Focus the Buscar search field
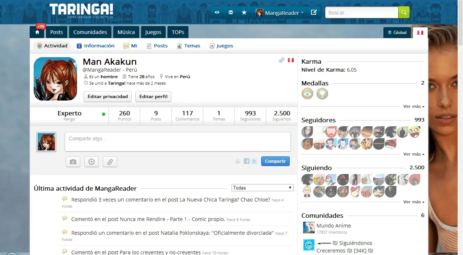The width and height of the screenshot is (463, 255). point(362,12)
